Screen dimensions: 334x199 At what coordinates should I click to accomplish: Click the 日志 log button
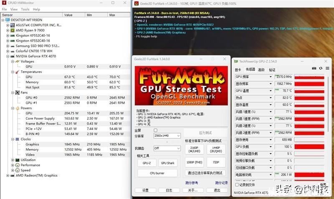click(169, 190)
